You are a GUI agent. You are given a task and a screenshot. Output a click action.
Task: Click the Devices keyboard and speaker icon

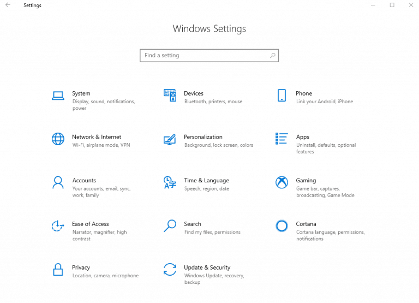point(170,95)
